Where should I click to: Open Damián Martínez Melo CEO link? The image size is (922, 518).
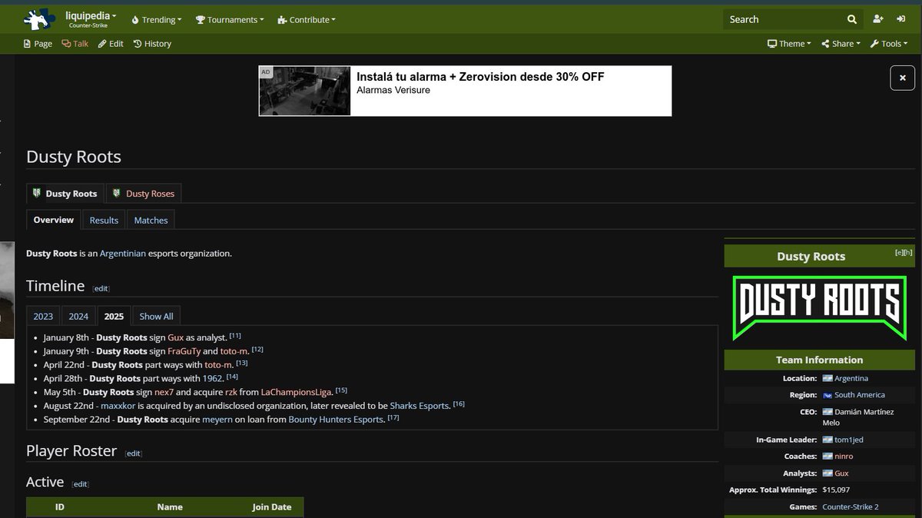858,417
